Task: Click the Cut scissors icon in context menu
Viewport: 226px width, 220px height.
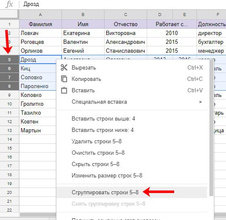Action: (x=64, y=67)
